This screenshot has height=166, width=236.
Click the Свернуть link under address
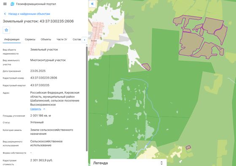(35, 109)
